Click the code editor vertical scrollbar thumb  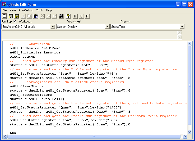(x=189, y=85)
